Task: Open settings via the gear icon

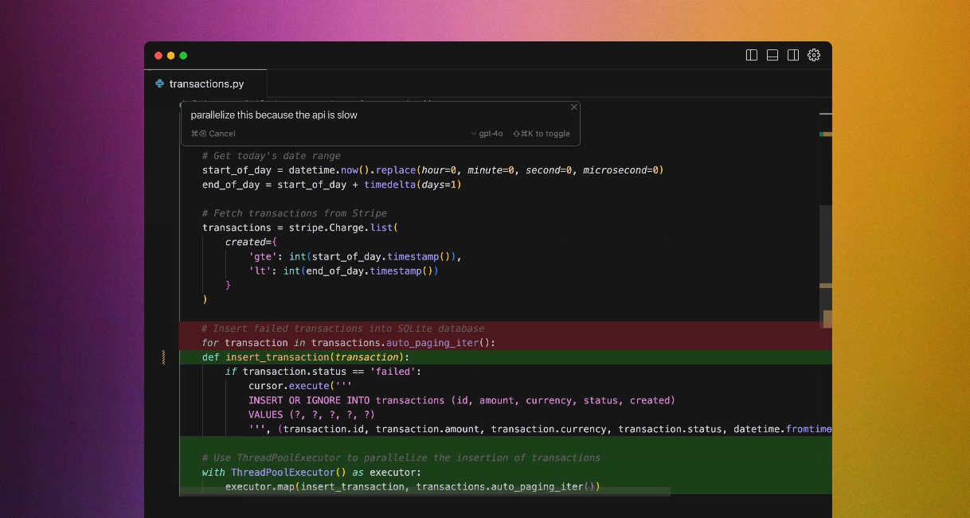Action: 814,55
